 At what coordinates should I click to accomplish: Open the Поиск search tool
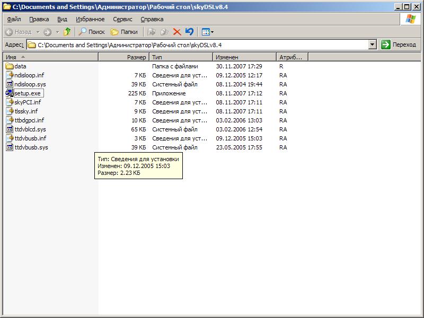point(92,32)
